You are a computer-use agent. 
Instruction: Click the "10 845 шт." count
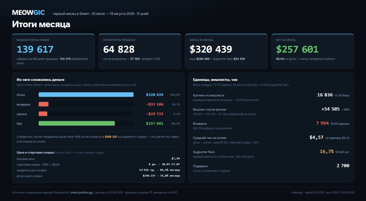pyautogui.click(x=342, y=152)
